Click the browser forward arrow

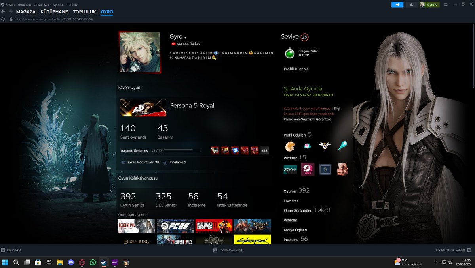coord(11,12)
